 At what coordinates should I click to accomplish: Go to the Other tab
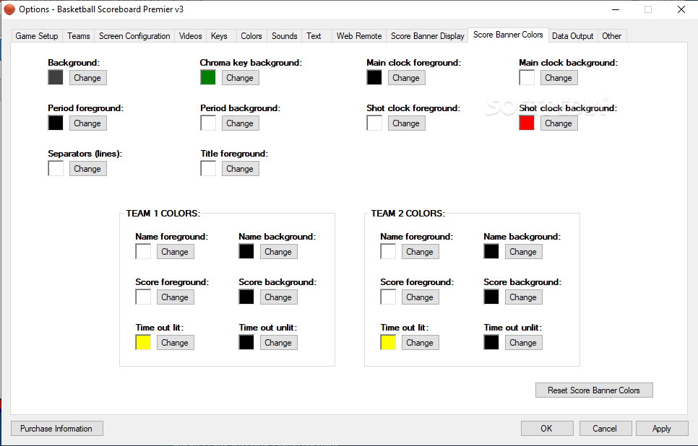pyautogui.click(x=611, y=36)
